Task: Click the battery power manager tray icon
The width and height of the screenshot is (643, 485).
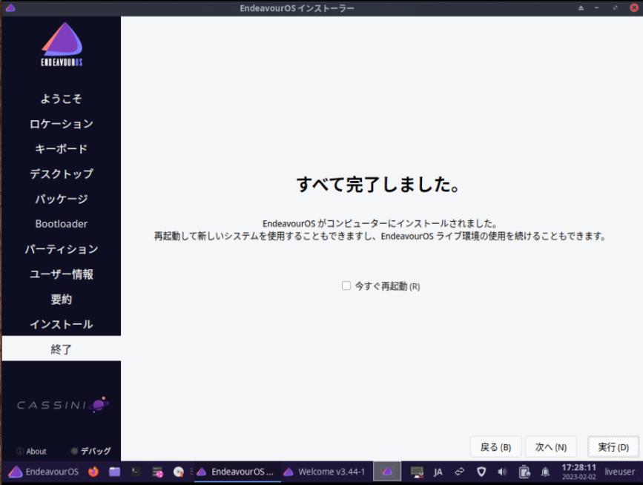Action: click(x=524, y=472)
